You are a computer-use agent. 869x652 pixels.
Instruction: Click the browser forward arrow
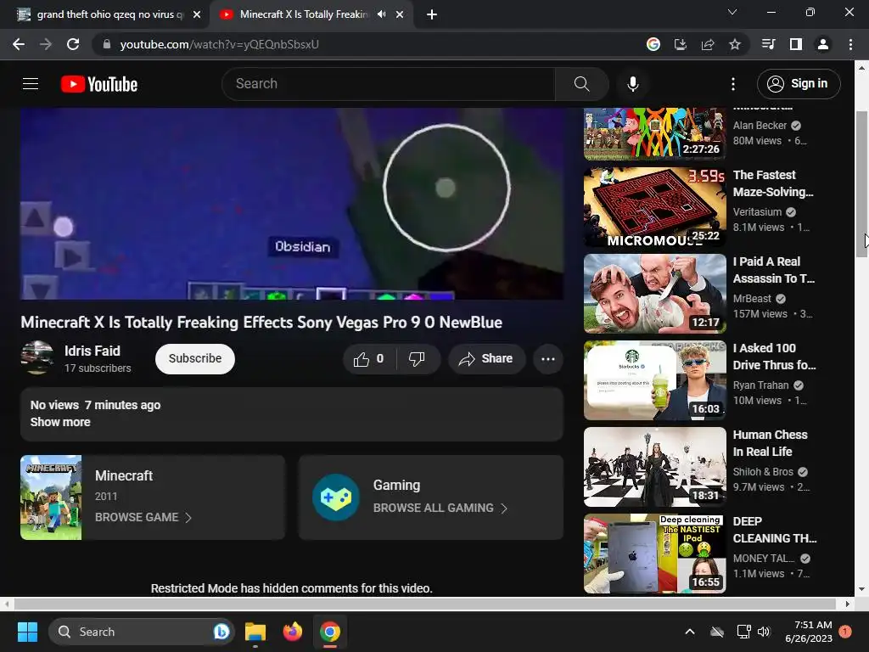[46, 44]
